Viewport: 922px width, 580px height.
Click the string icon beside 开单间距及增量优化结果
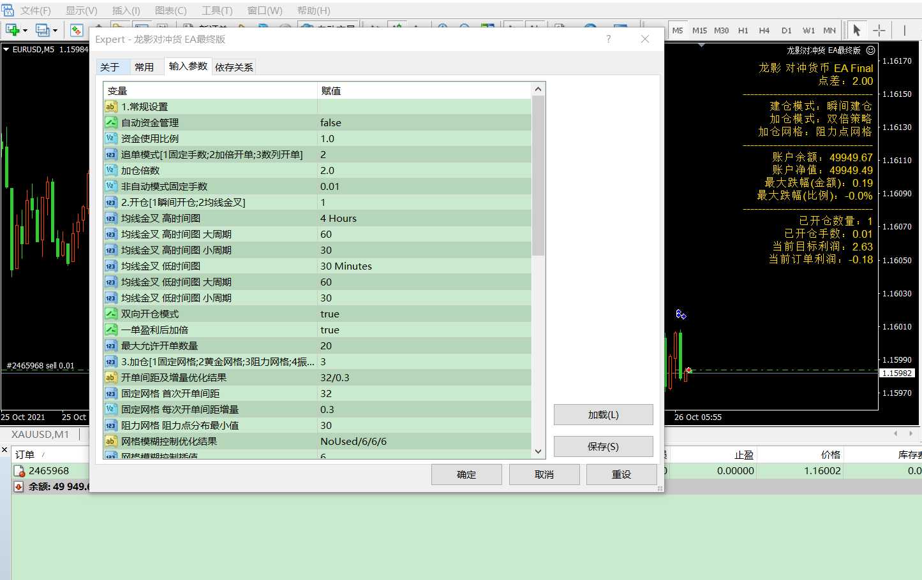(111, 377)
